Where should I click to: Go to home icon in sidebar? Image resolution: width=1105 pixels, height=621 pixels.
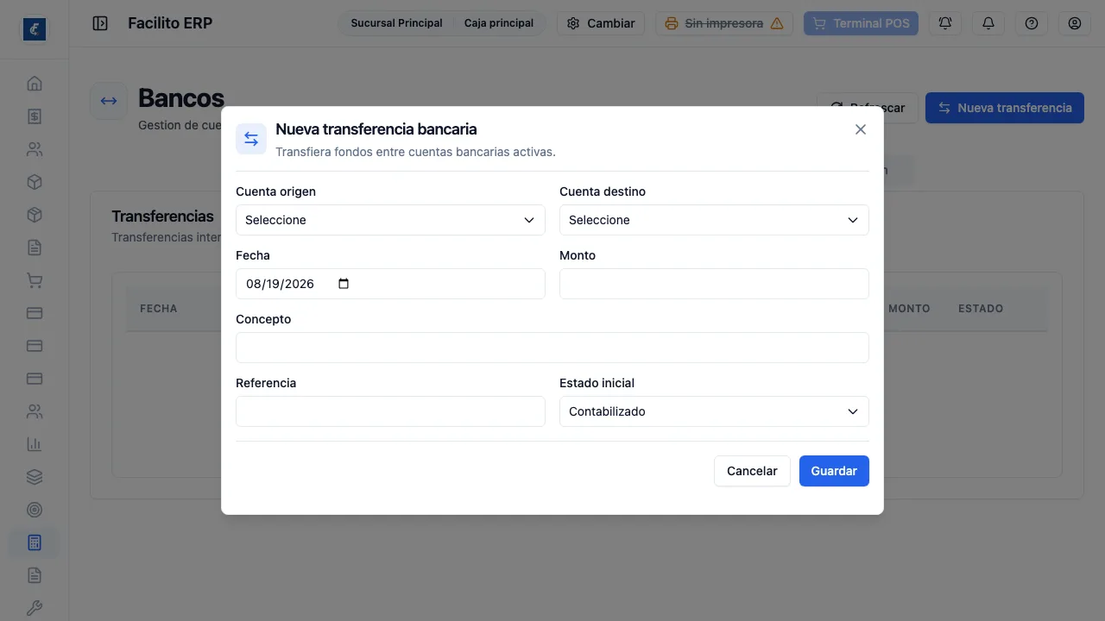[x=35, y=84]
